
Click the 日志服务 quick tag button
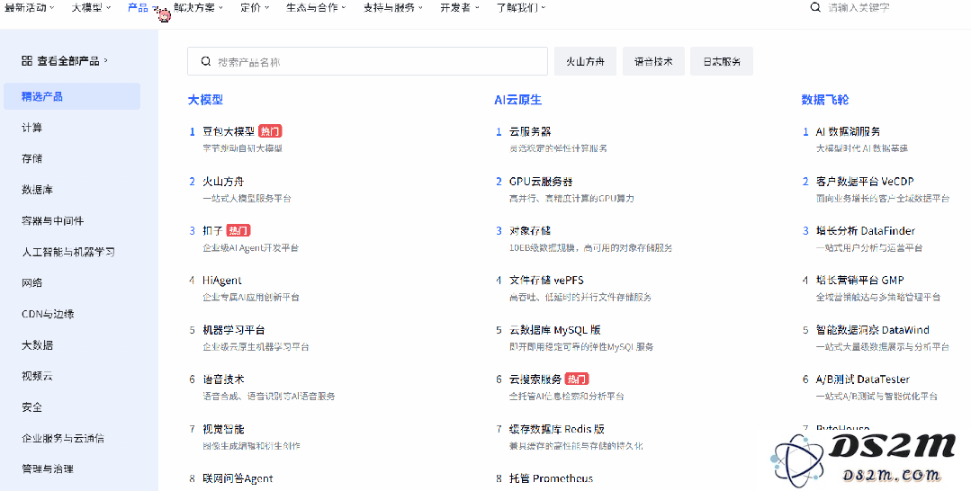click(x=722, y=61)
